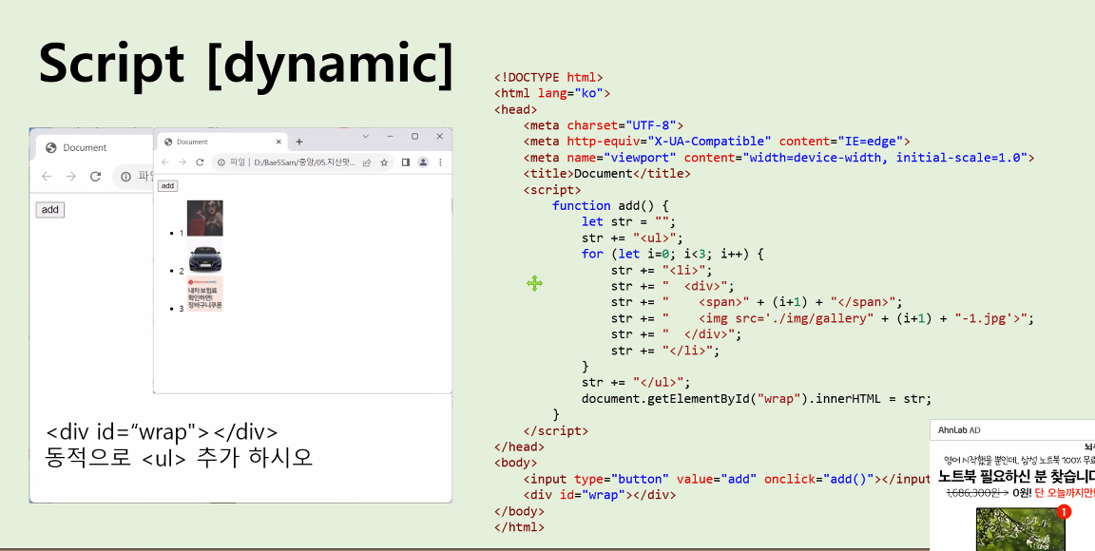Close Document tab in front browser
Screen dimensions: 1095x551
[279, 142]
